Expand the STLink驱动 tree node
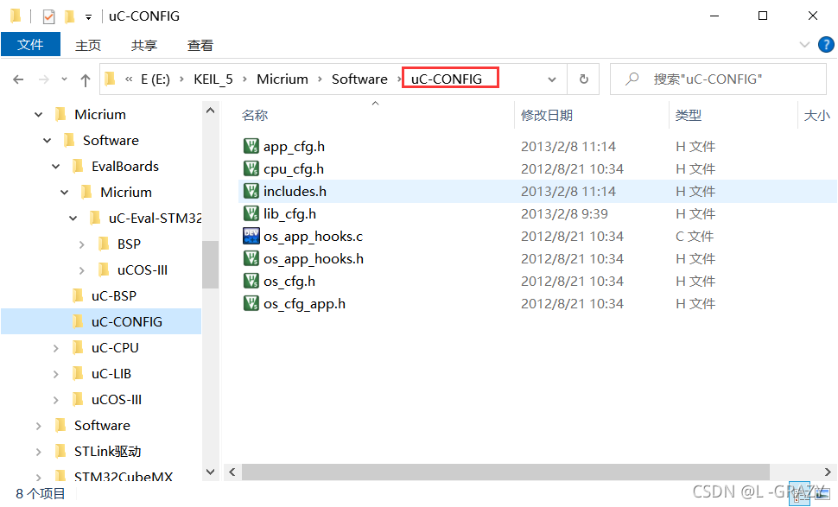This screenshot has height=507, width=838. [39, 452]
